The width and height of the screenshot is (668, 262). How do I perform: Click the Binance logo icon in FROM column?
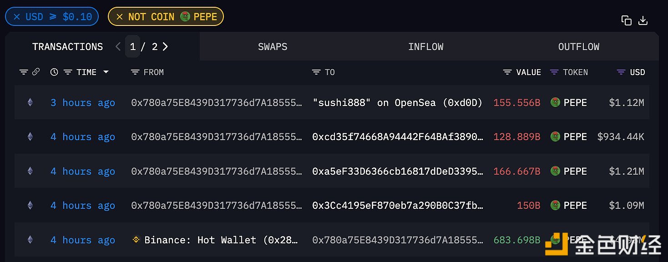pyautogui.click(x=136, y=239)
